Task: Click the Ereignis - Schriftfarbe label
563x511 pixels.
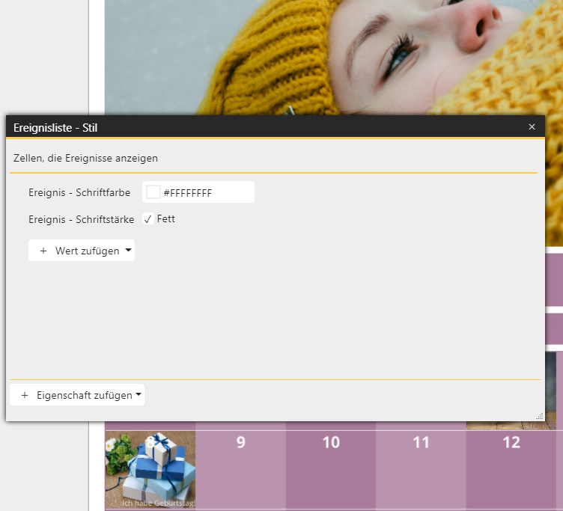Action: [x=79, y=192]
